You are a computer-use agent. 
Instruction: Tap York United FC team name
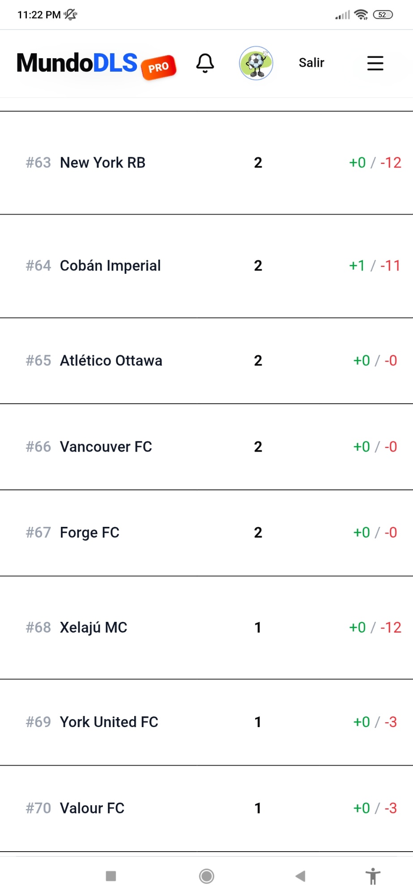(109, 722)
